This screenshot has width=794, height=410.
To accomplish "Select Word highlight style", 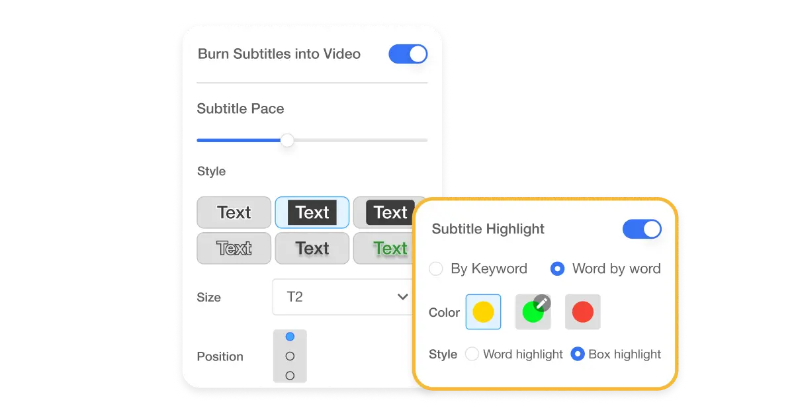I will click(472, 354).
